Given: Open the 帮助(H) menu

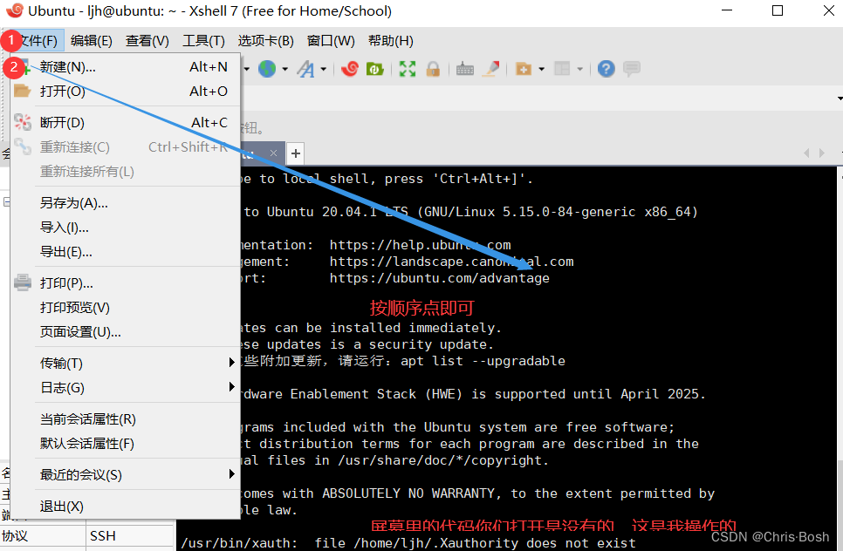Looking at the screenshot, I should tap(391, 41).
